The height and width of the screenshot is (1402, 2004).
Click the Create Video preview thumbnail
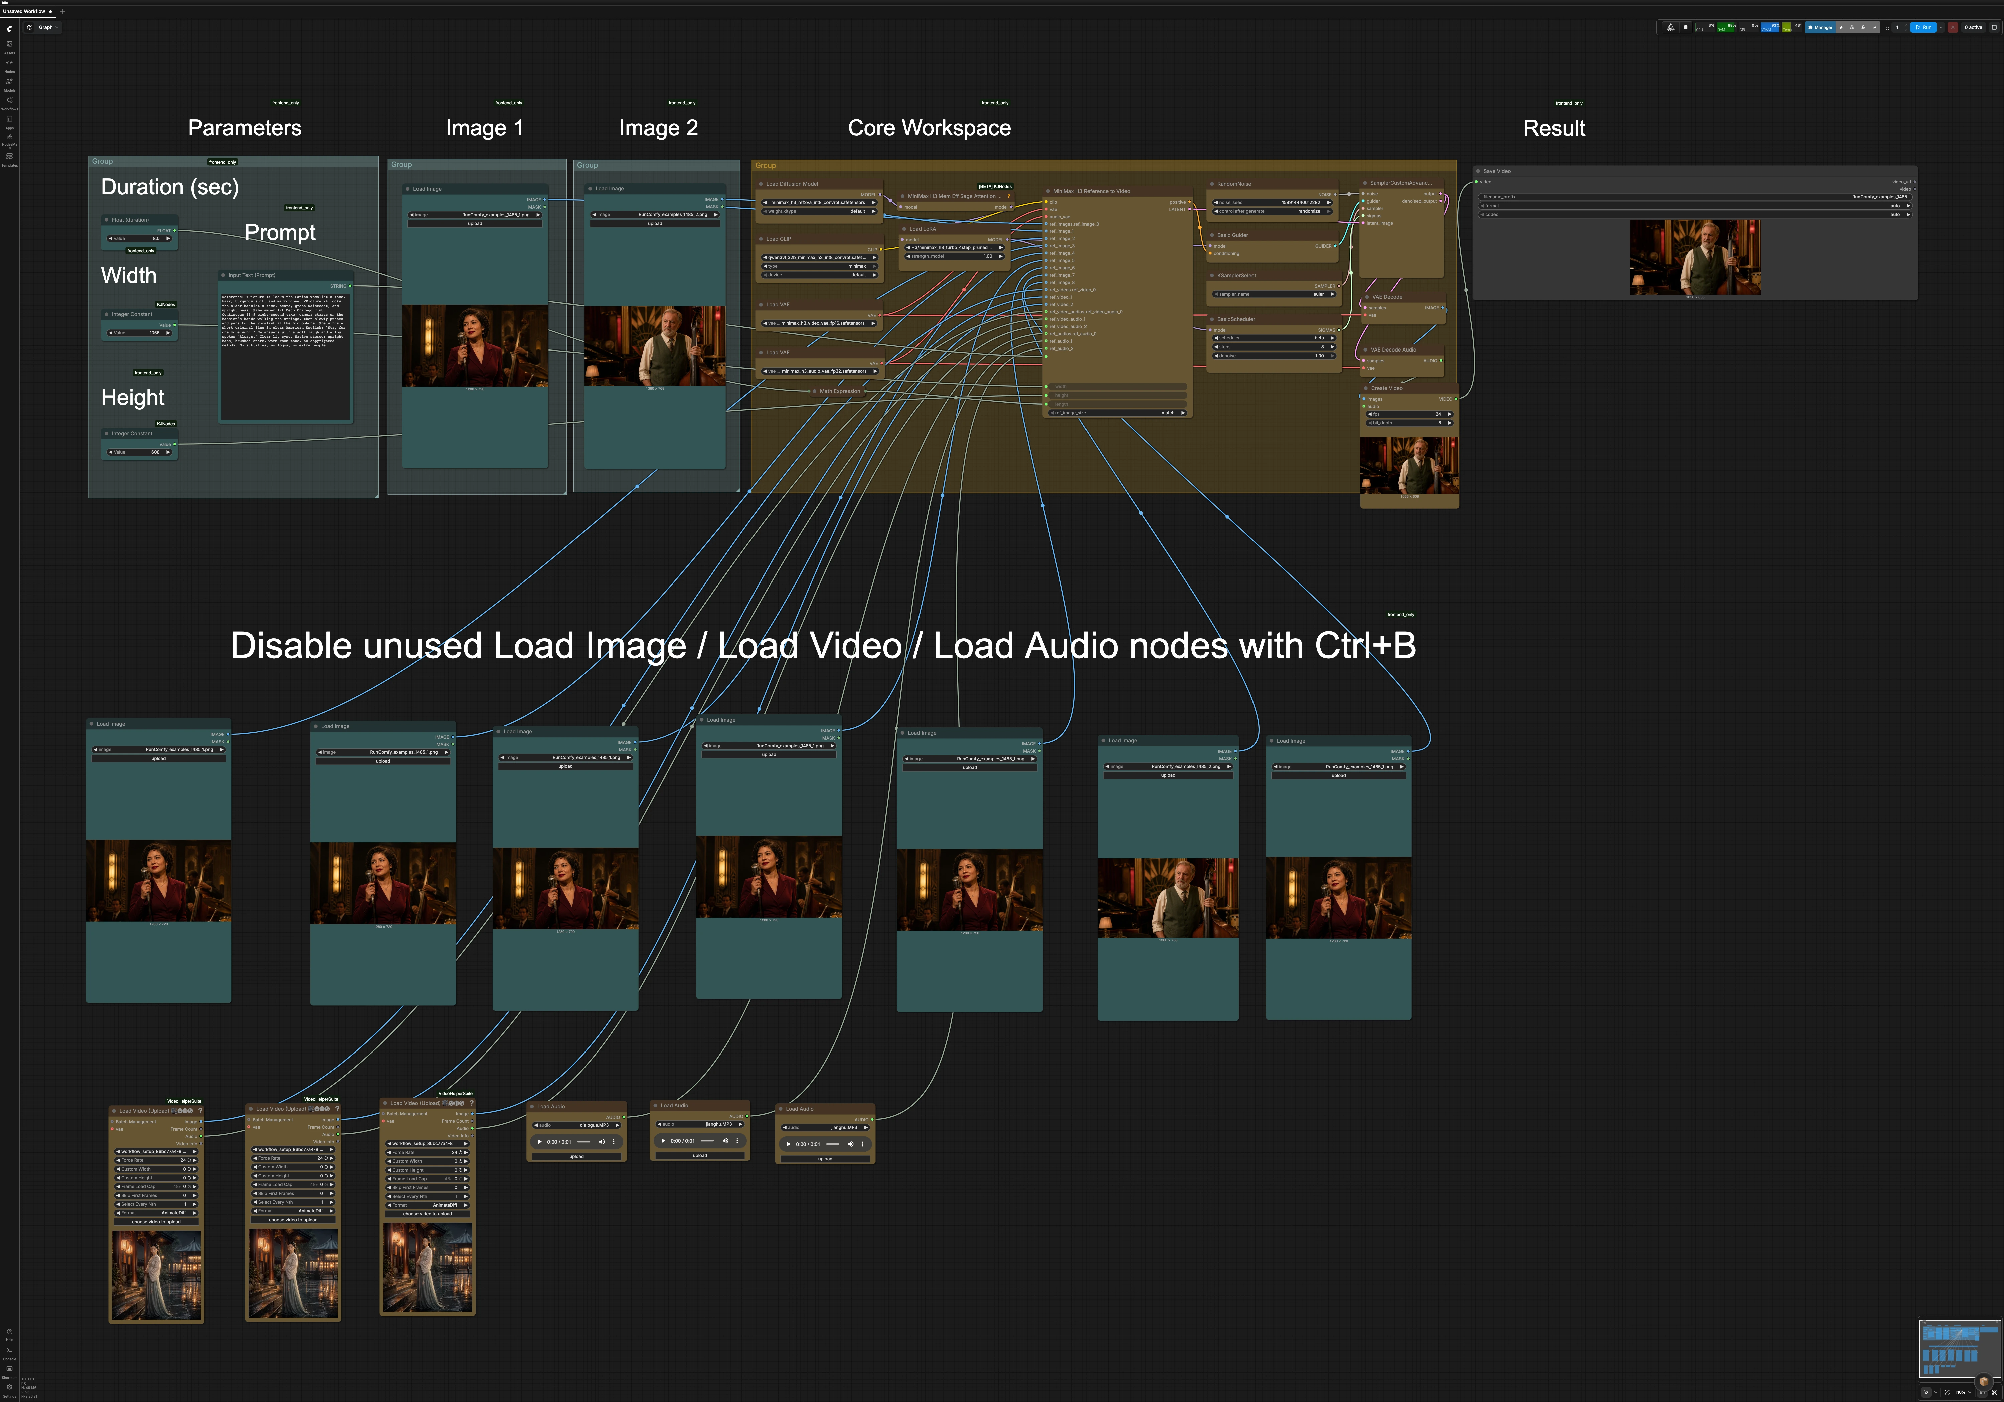(1409, 466)
